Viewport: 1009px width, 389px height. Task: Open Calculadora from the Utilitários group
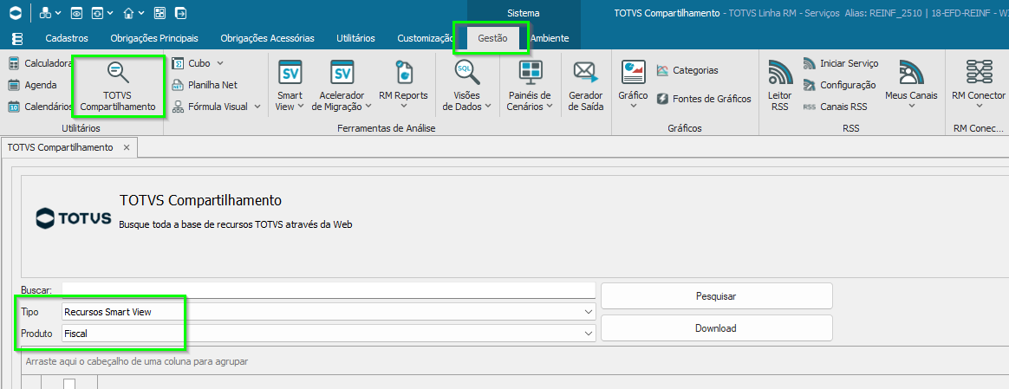tap(41, 63)
